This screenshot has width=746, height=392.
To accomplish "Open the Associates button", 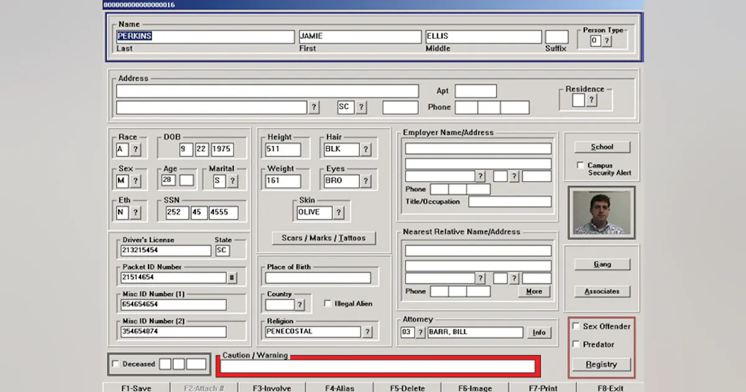I will pos(602,291).
